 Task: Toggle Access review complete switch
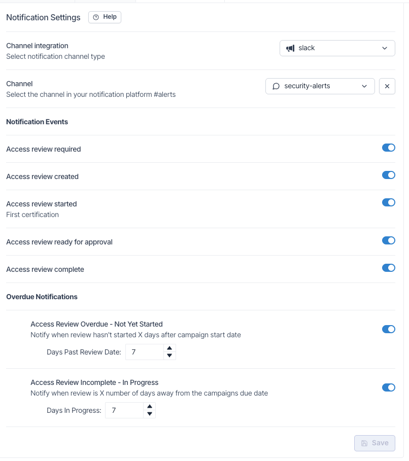[388, 268]
